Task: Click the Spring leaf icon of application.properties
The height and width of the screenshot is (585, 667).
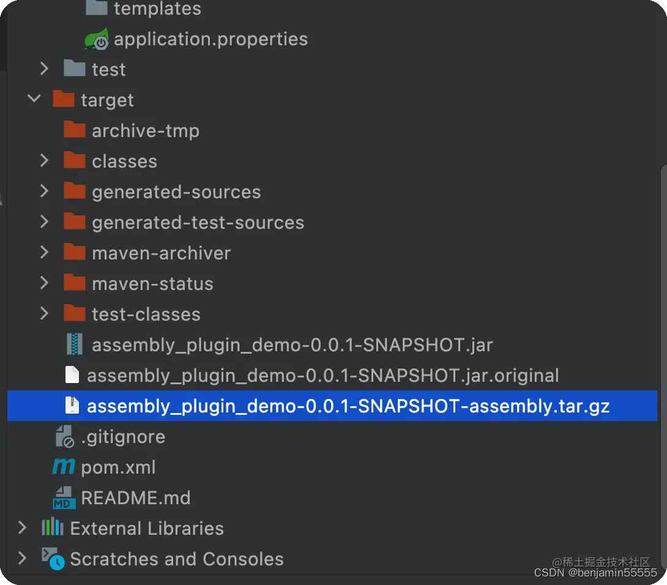Action: click(x=97, y=39)
